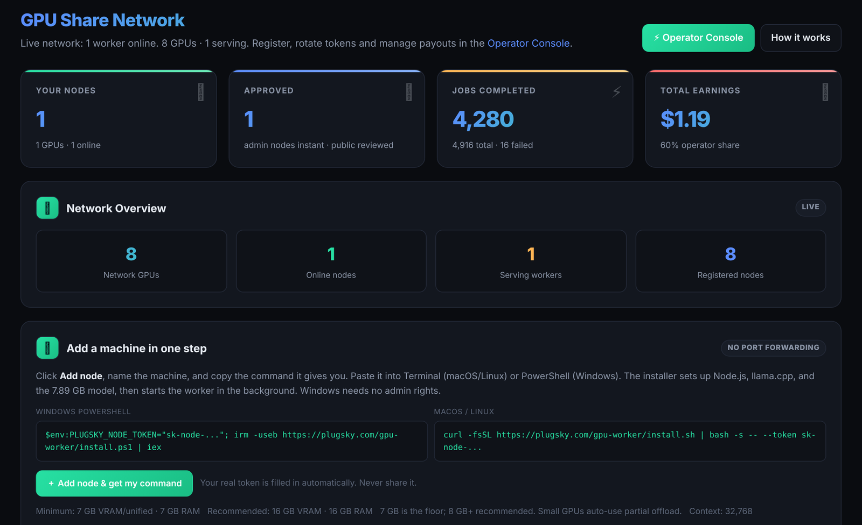Click the $1.19 total earnings value

point(685,119)
